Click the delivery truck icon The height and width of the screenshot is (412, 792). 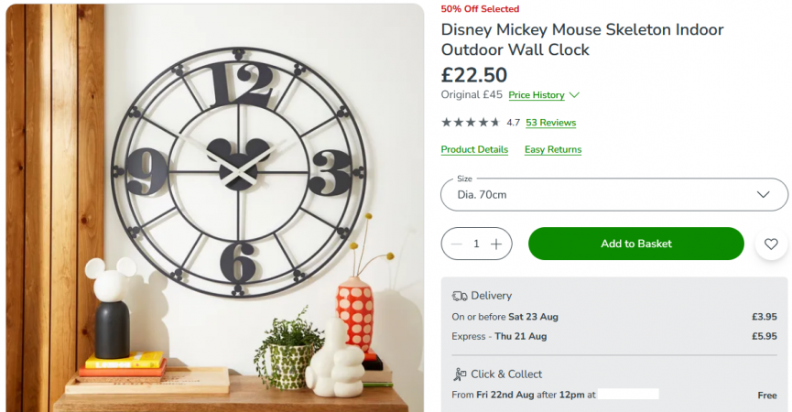click(x=460, y=296)
